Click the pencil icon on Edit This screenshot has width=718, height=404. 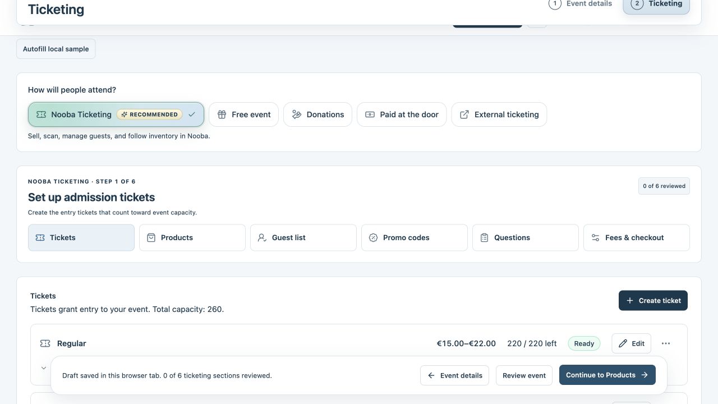pyautogui.click(x=623, y=343)
